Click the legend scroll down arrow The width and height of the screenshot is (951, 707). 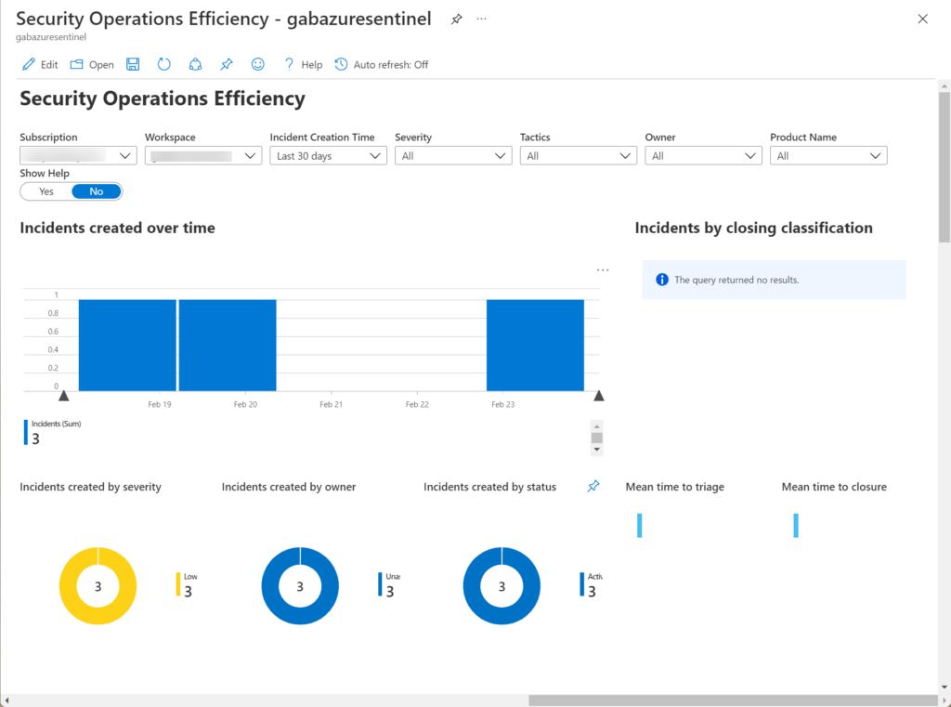[597, 450]
